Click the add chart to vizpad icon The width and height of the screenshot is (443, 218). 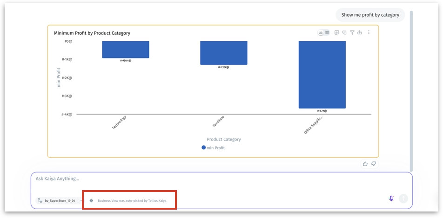coord(337,32)
